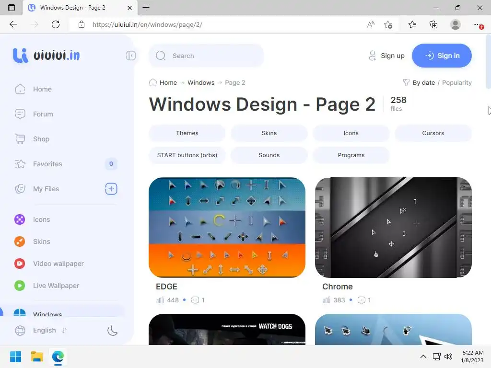Screen dimensions: 491x368
Task: Select the Icons category pill
Action: pos(351,133)
